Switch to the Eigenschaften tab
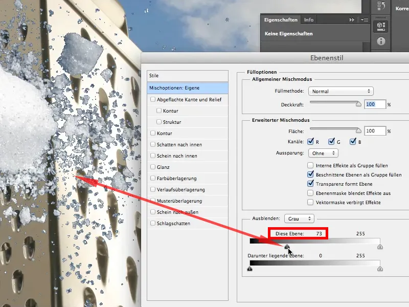Screen dimensions: 409x307 281,20
